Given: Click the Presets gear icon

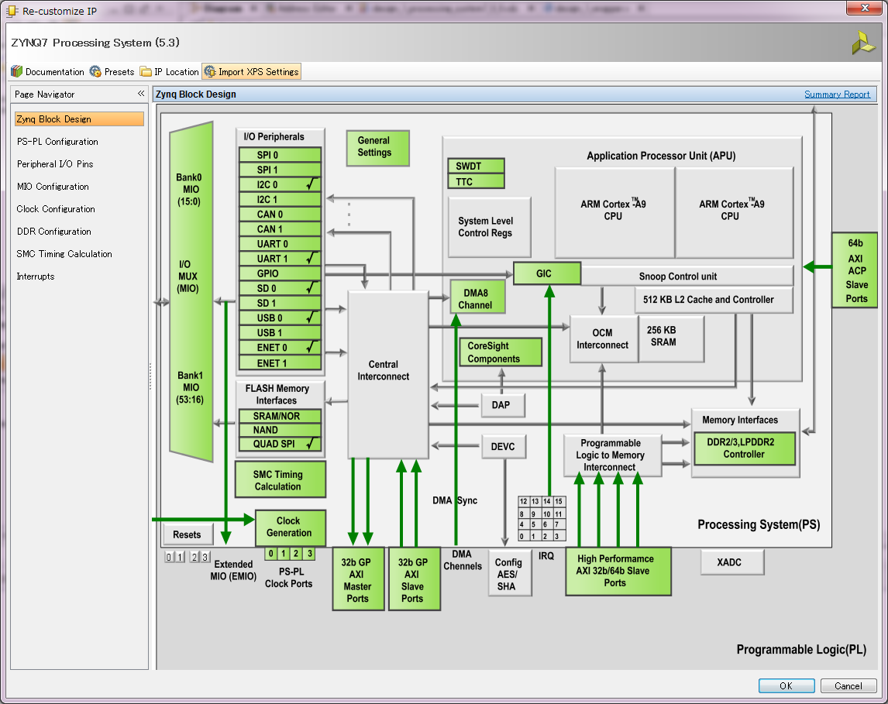Looking at the screenshot, I should point(95,71).
